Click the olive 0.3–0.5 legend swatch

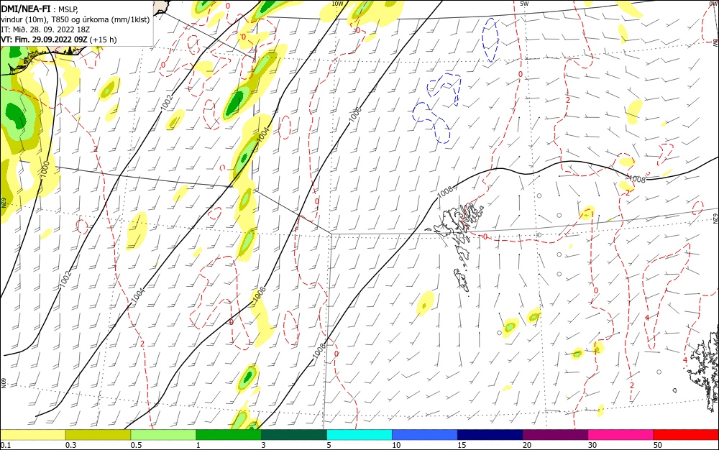click(98, 434)
